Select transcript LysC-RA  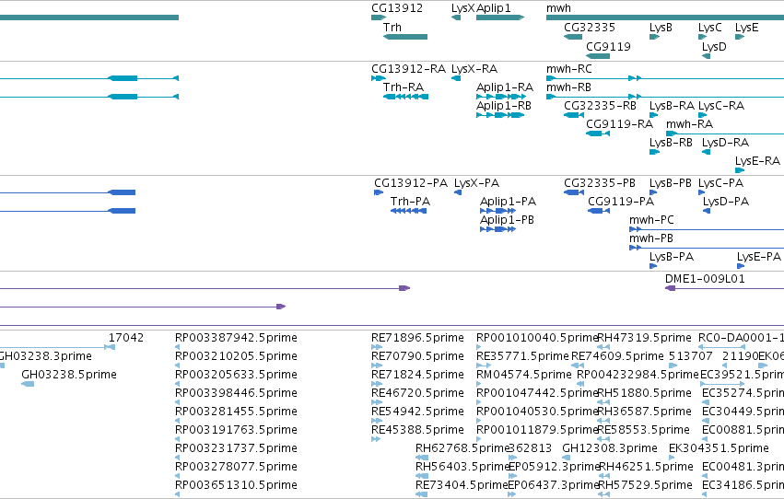[721, 105]
